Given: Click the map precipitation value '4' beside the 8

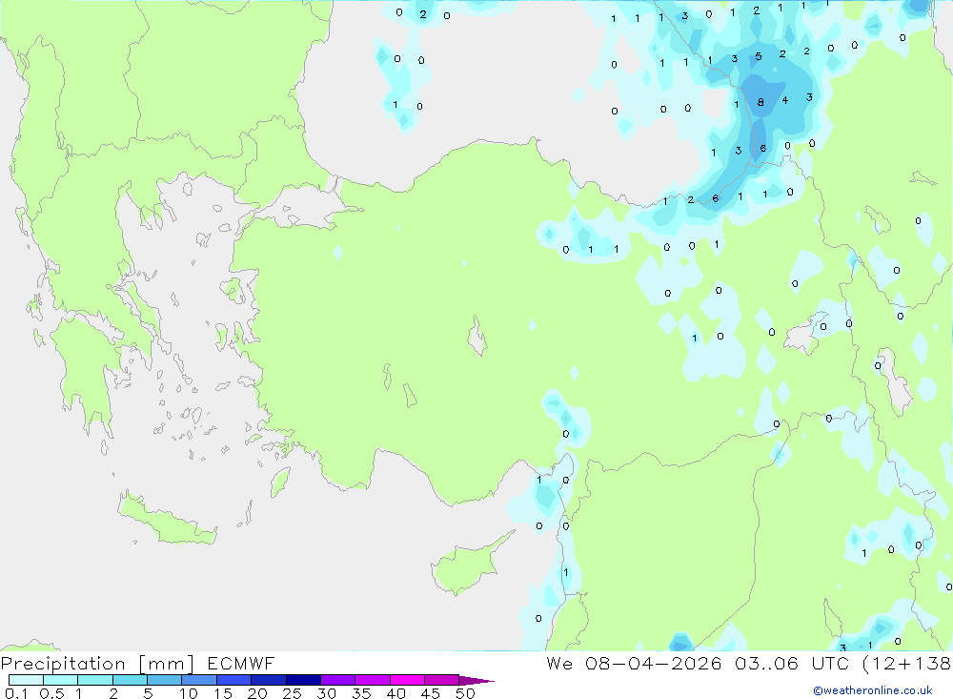Looking at the screenshot, I should [x=785, y=100].
